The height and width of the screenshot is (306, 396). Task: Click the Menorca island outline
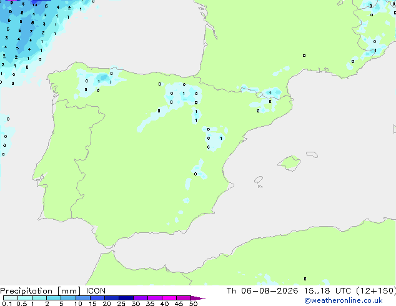312,154
